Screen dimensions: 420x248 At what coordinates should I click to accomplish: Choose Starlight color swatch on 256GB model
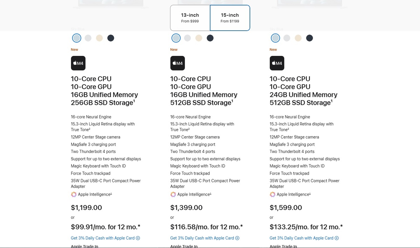pos(99,38)
